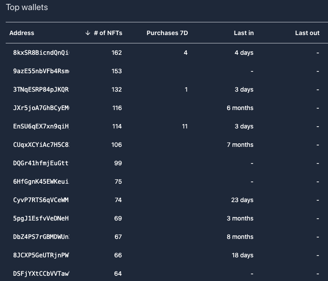Click the Purchases 7D value 4
The image size is (328, 281).
[x=185, y=53]
